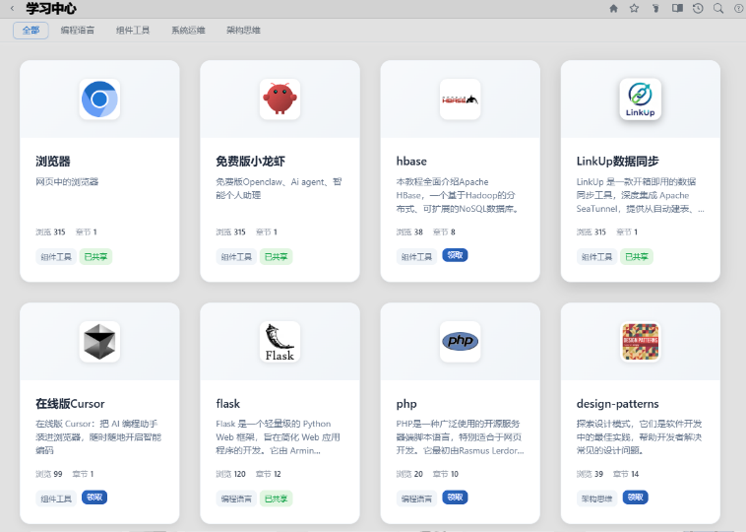The height and width of the screenshot is (532, 746).
Task: Open the home page icon
Action: [x=614, y=8]
